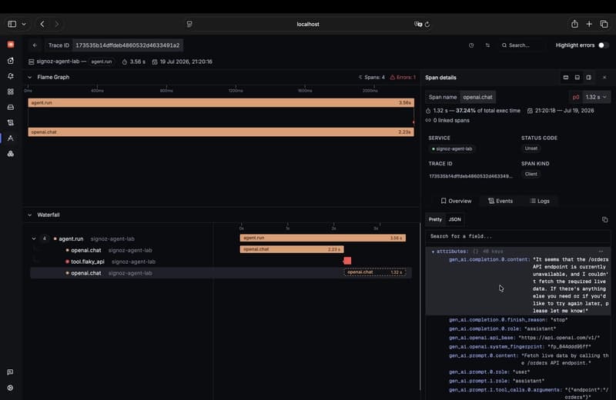Viewport: 616px width, 400px height.
Task: Open a new Safari tab
Action: (x=589, y=24)
